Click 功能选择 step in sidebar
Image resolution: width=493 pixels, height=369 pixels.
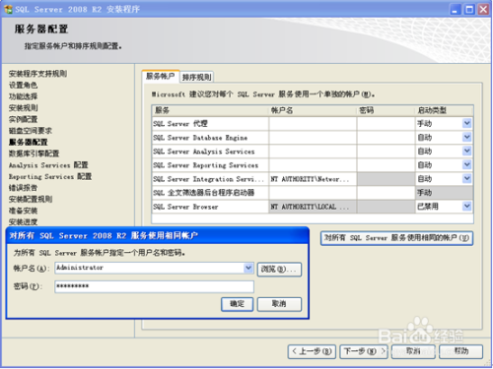[23, 96]
